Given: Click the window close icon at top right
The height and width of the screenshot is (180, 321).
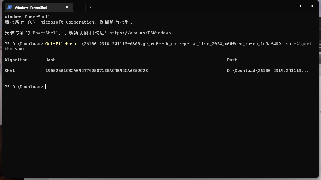Looking at the screenshot, I should pyautogui.click(x=312, y=6).
